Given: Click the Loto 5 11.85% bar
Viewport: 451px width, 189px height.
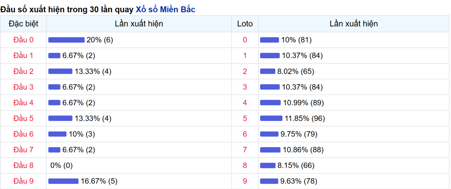Looking at the screenshot, I should click(271, 118).
